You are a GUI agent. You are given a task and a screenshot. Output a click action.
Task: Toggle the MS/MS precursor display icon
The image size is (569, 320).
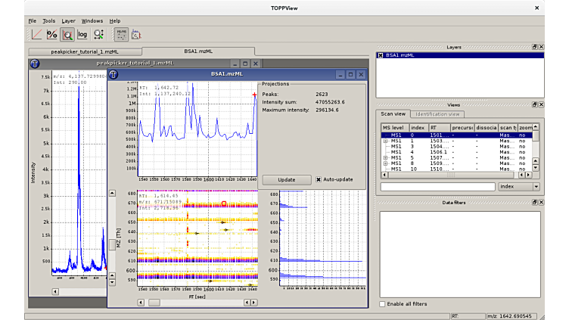tap(121, 34)
